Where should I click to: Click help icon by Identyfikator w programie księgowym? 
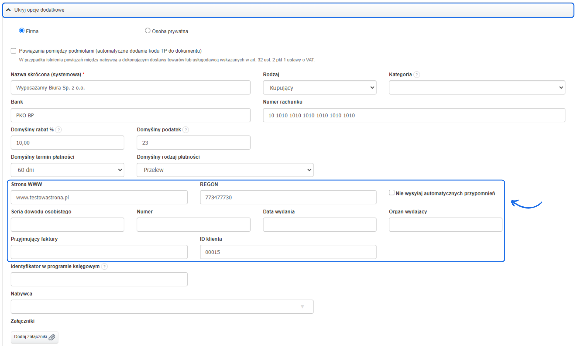tap(104, 267)
